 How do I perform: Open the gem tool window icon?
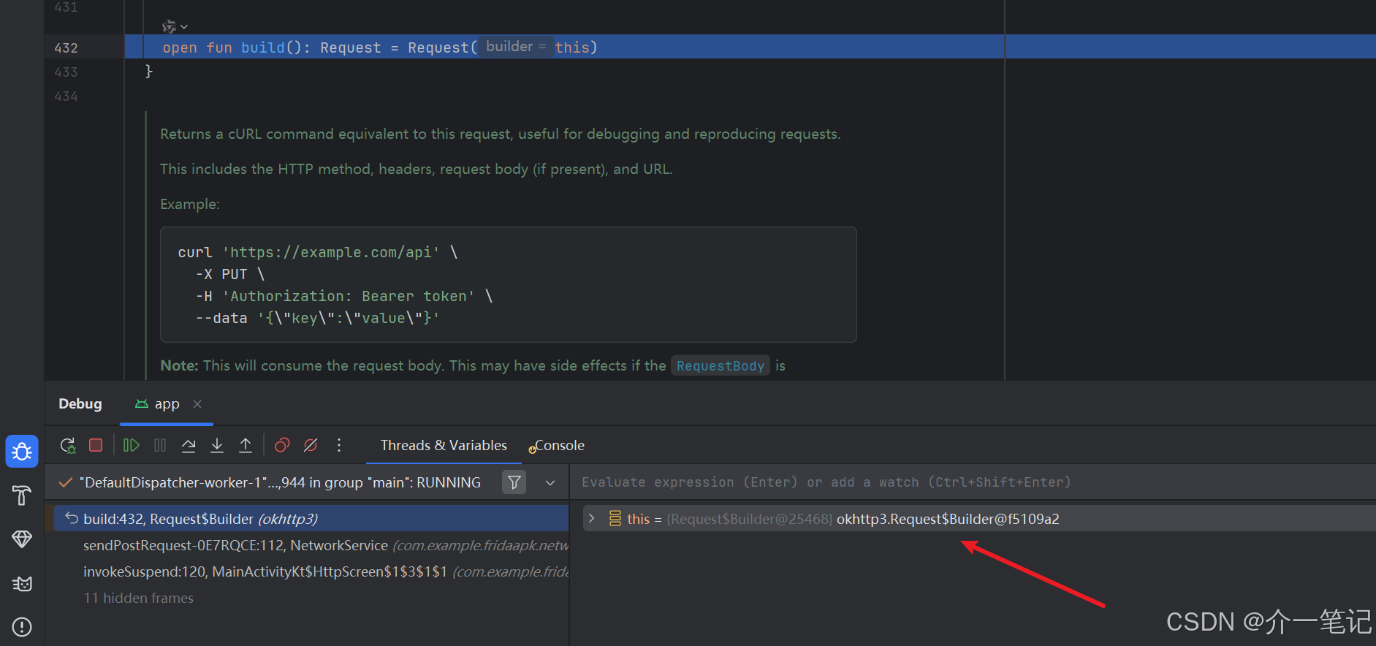click(22, 539)
